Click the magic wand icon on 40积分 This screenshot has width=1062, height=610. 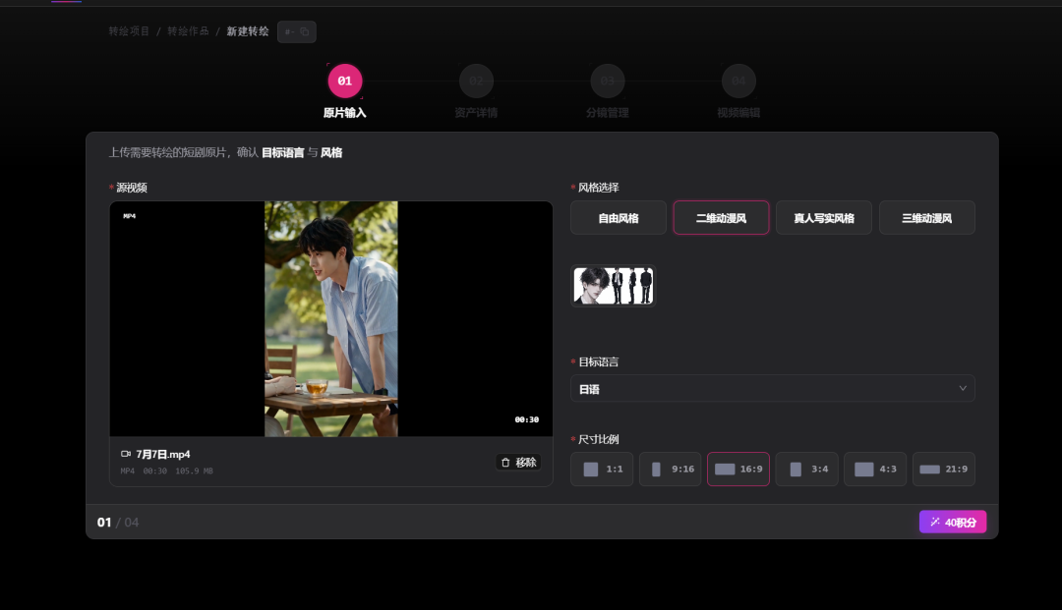click(935, 522)
